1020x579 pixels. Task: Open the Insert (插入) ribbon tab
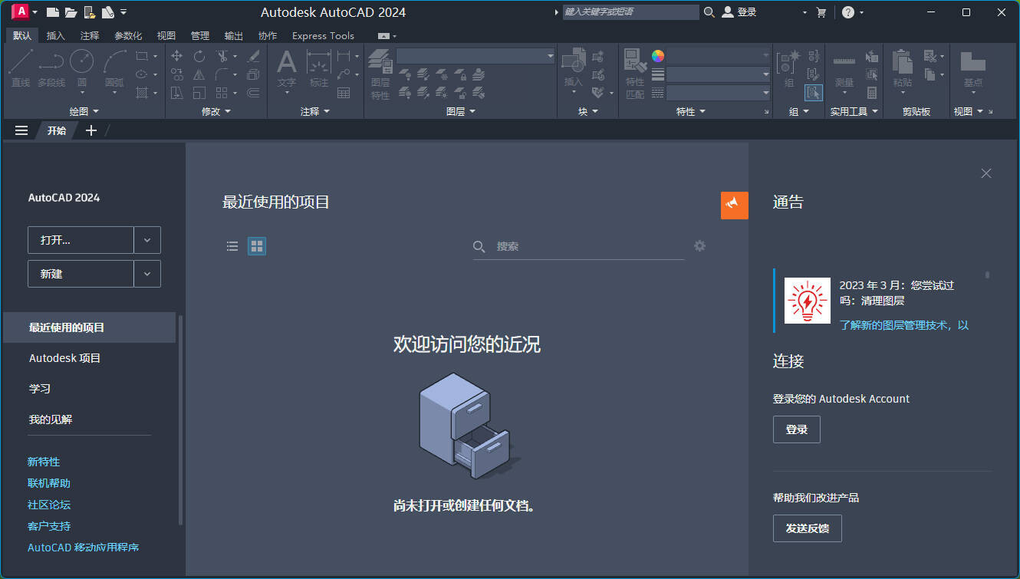pos(56,36)
